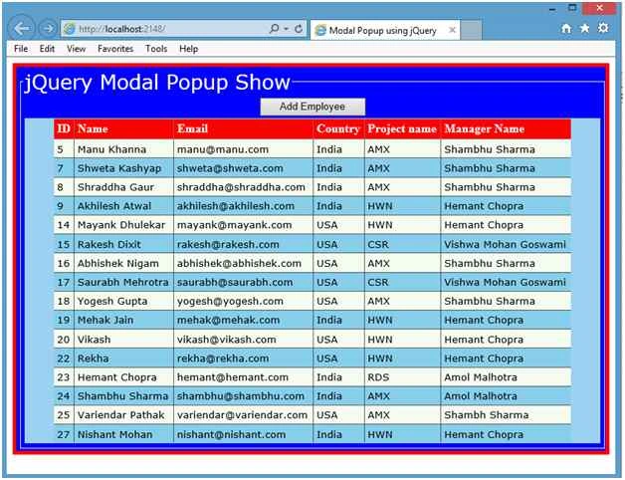
Task: Click rakesh@rakesh.com email cell
Action: coord(243,244)
